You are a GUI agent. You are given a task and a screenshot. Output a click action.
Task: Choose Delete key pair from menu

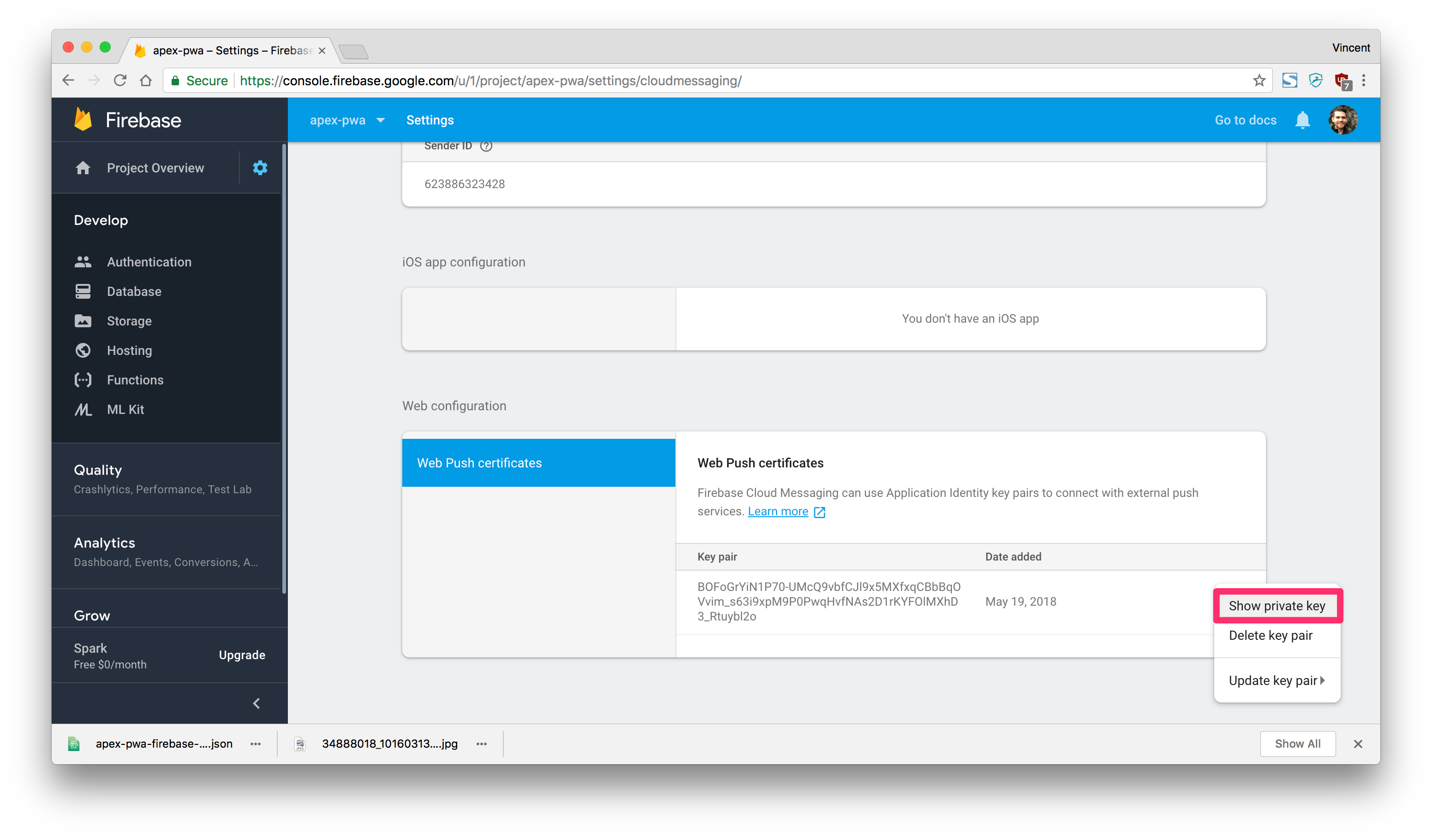pyautogui.click(x=1270, y=635)
